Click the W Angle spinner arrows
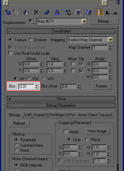124x171 pixels. click(110, 77)
